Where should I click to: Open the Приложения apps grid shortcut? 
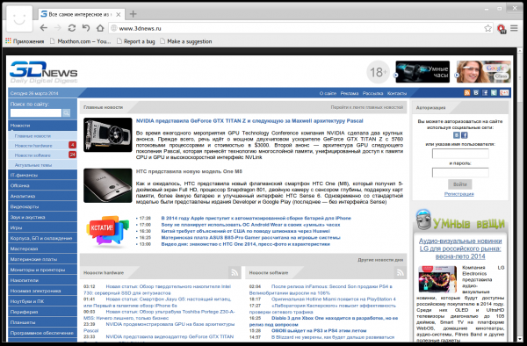coord(25,41)
